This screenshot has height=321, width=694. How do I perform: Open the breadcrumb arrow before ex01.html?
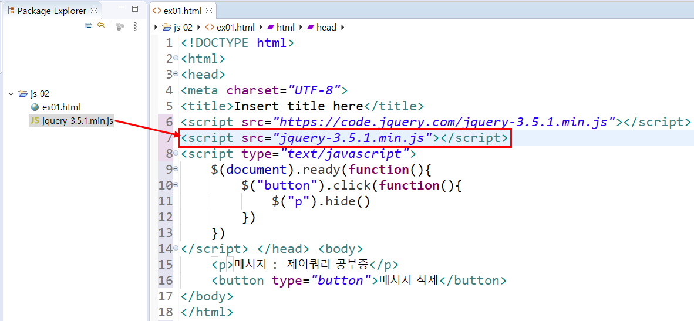[198, 28]
